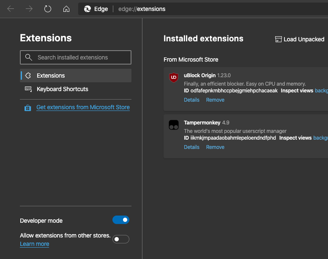Remove the Tampermonkey extension

tap(215, 147)
